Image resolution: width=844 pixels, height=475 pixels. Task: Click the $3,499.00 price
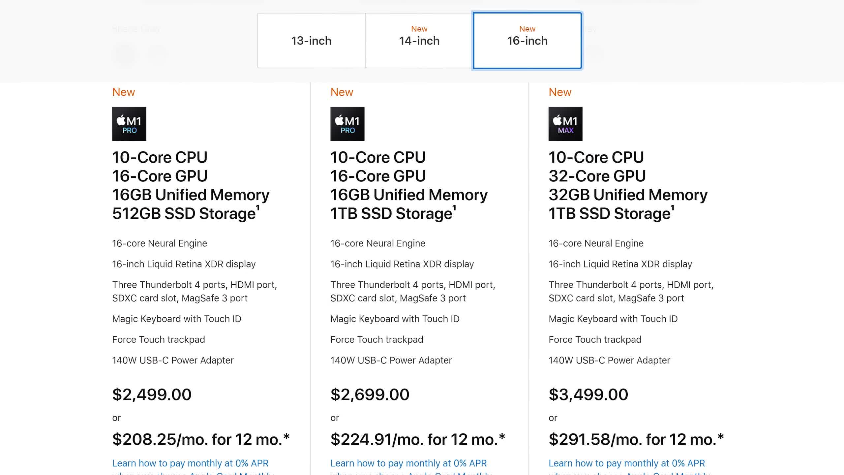click(x=588, y=395)
